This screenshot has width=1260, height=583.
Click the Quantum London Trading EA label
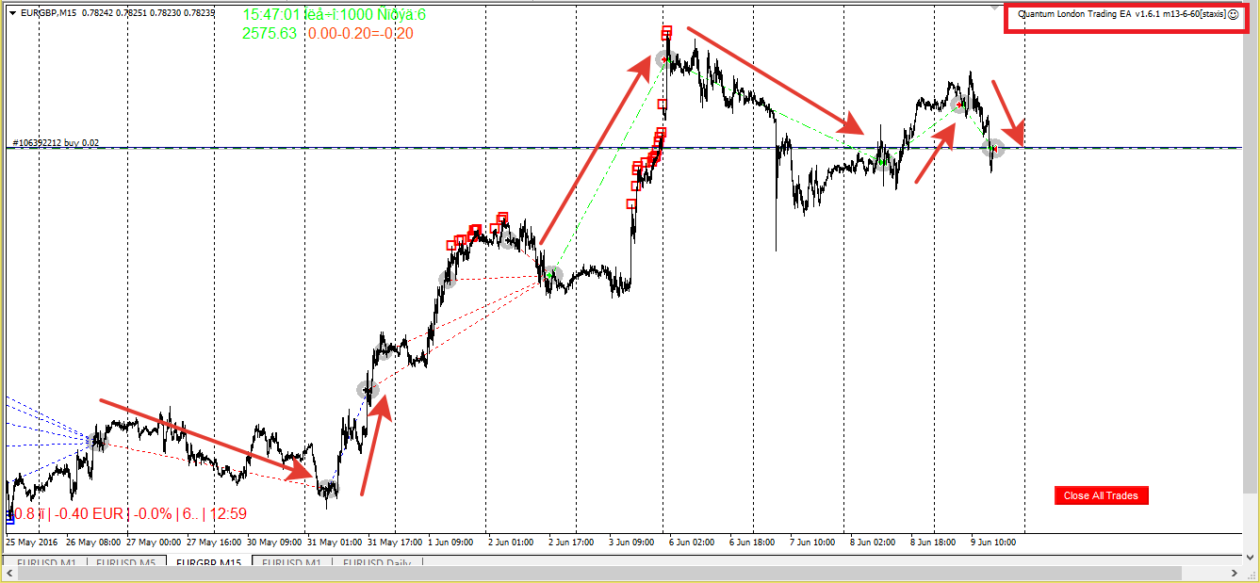pos(1122,15)
